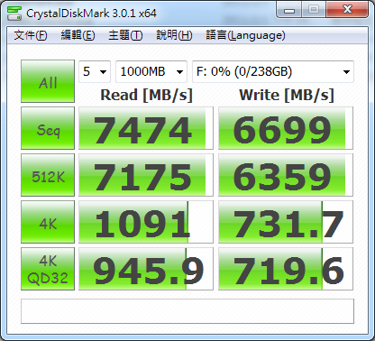The image size is (375, 341).
Task: Start the Seq sequential test
Action: tap(48, 128)
